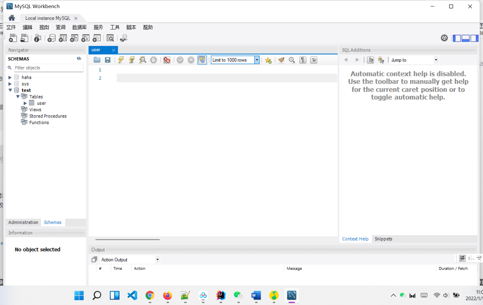Screen dimensions: 483x305
Task: Open Google Chrome from taskbar
Action: [x=150, y=295]
